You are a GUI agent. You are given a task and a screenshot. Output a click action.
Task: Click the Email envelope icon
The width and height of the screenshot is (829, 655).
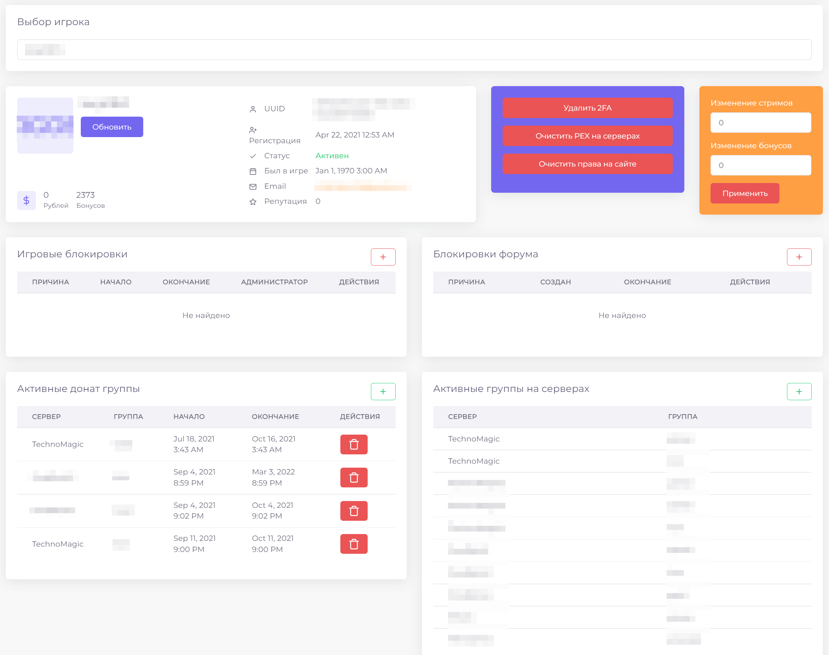[253, 187]
